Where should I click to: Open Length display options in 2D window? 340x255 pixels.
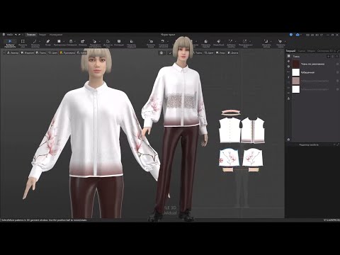tap(233, 53)
